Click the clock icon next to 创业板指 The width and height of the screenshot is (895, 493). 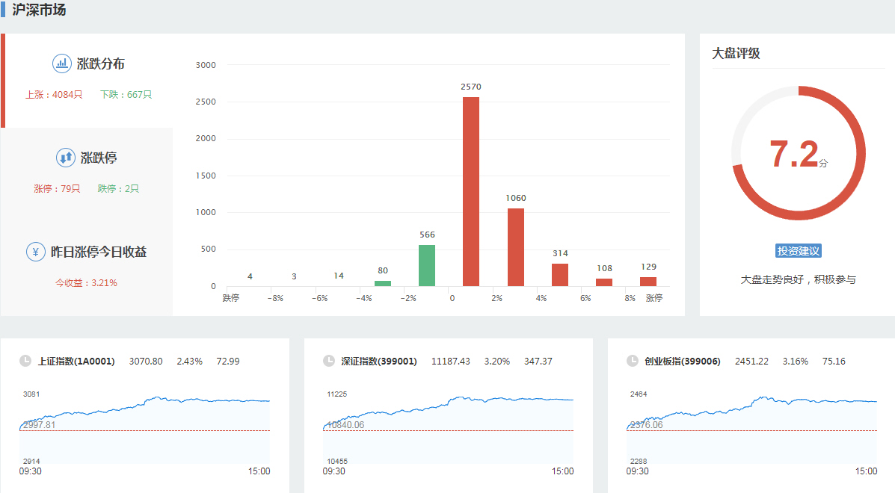(633, 362)
